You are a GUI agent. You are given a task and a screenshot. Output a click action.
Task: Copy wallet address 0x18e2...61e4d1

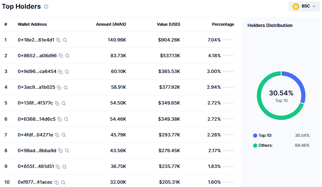(x=59, y=40)
